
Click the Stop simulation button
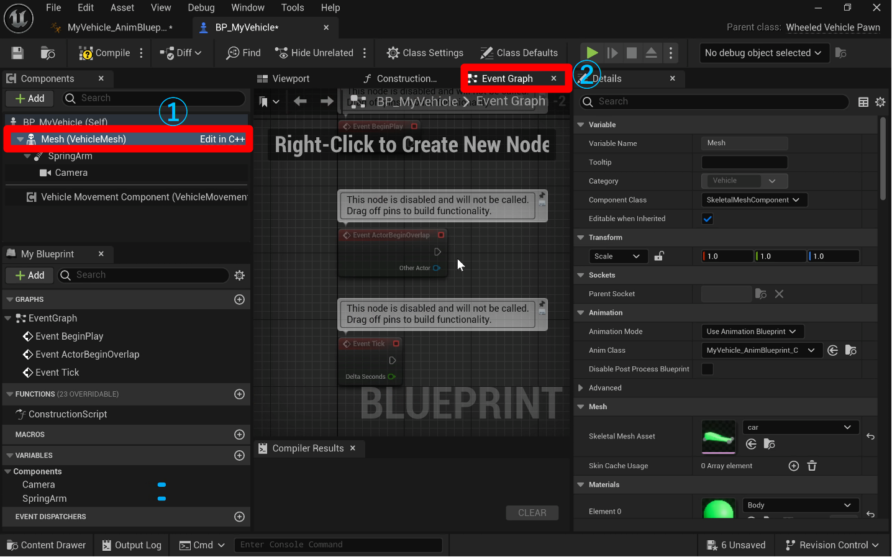(x=632, y=53)
